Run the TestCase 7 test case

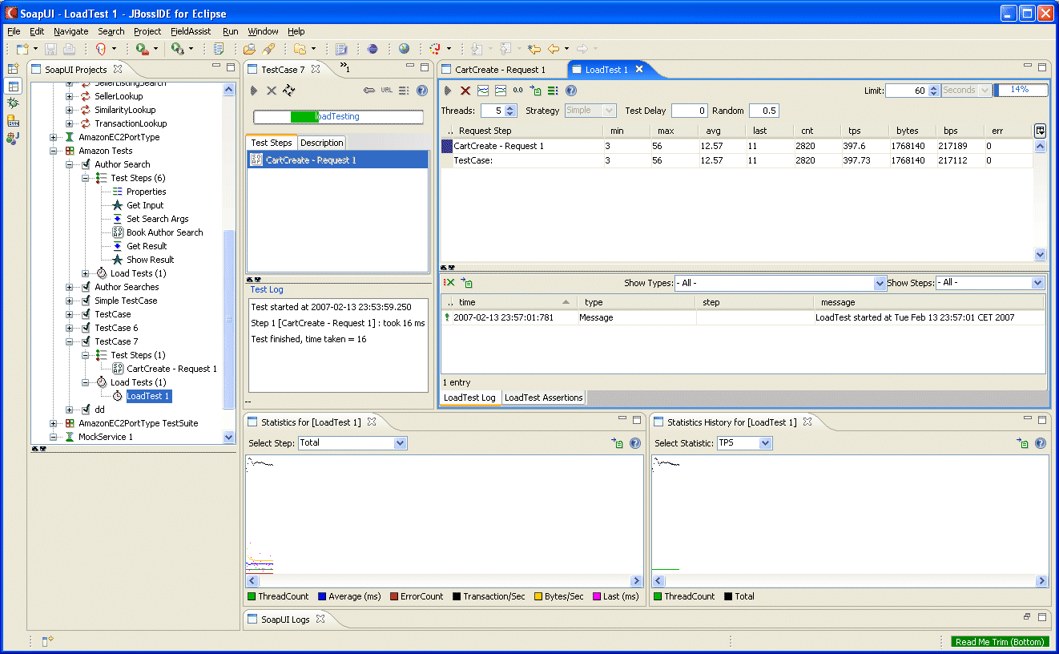point(256,90)
